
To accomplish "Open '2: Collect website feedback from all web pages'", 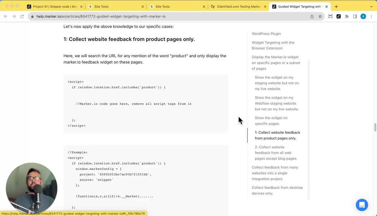I will click(276, 153).
